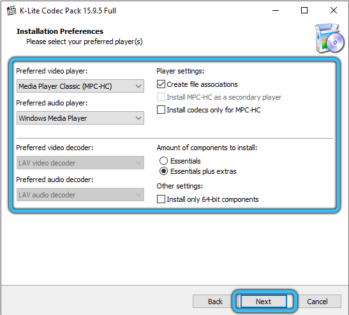Click the K-Lite clapperboard icon in title bar

11,10
